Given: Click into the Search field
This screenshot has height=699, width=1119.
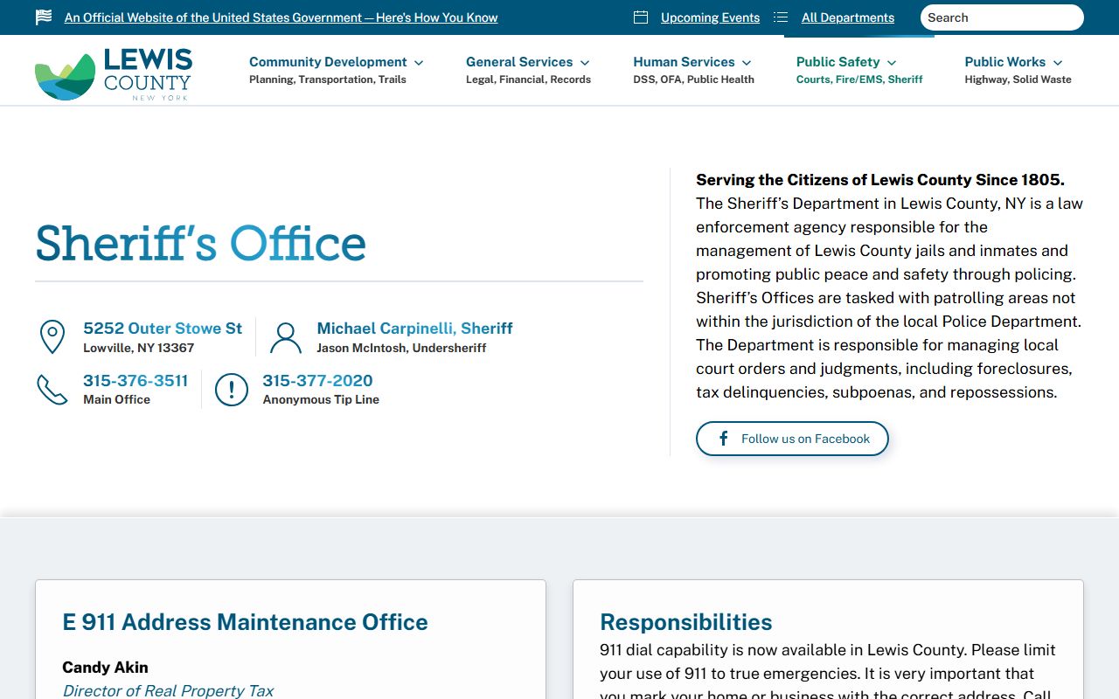Looking at the screenshot, I should tap(1001, 17).
